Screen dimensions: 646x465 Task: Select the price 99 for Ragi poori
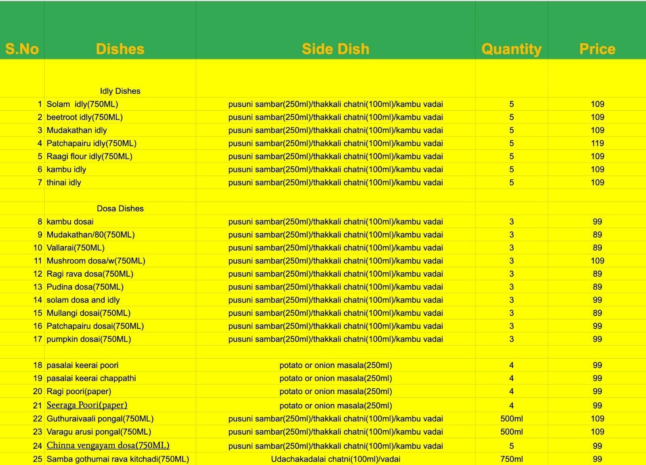598,391
